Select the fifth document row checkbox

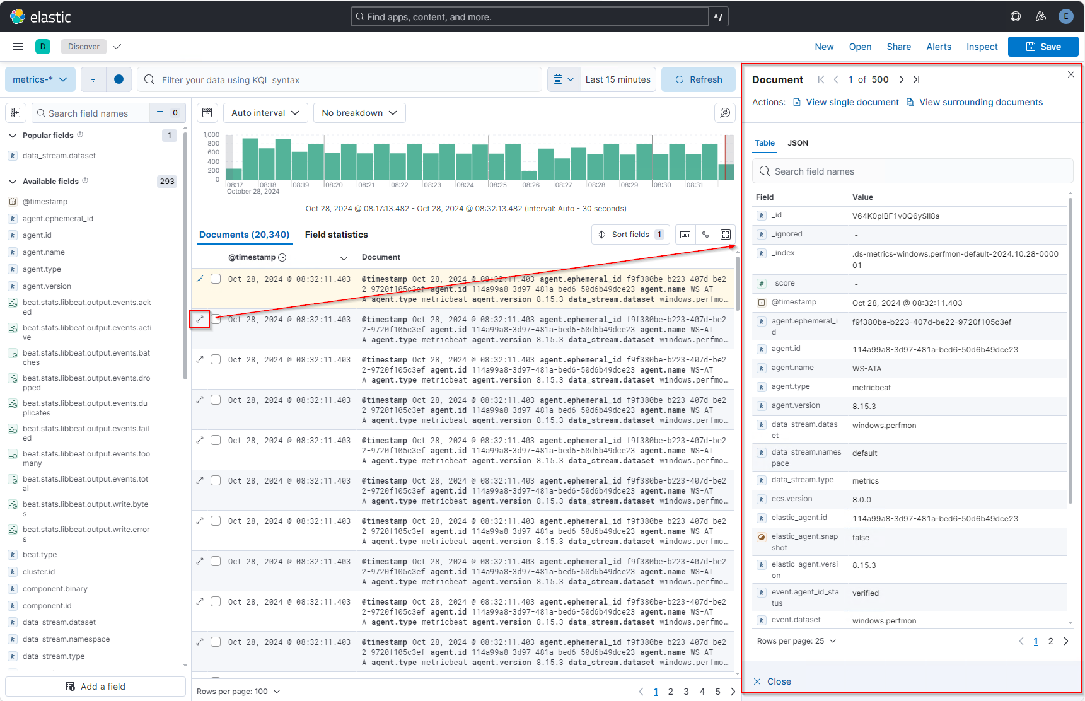coord(216,440)
